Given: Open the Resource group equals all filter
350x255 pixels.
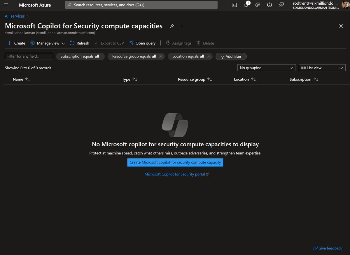Looking at the screenshot, I should 134,56.
